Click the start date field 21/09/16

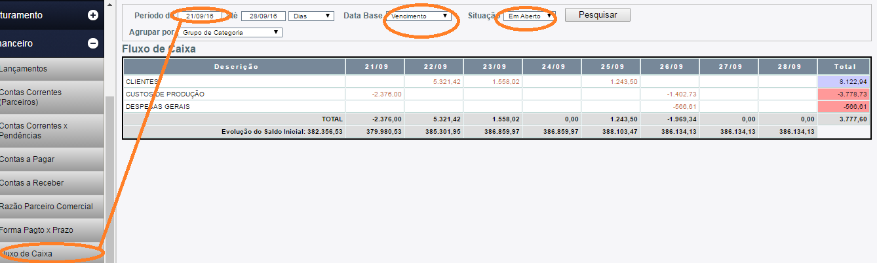[x=200, y=16]
